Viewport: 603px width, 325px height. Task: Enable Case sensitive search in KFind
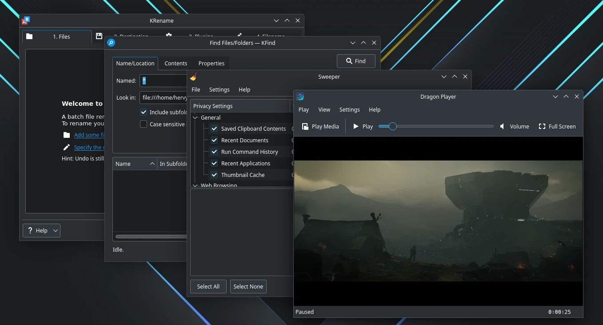(144, 124)
